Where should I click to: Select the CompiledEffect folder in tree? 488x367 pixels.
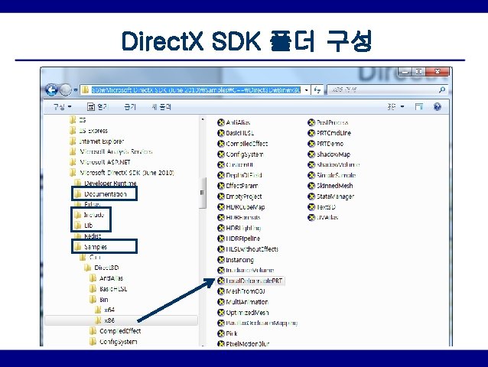click(115, 331)
